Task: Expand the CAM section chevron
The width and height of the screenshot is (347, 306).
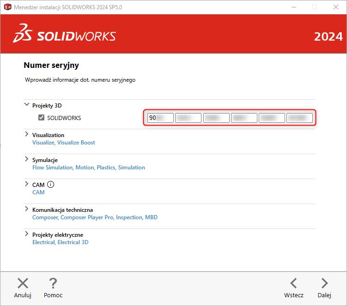Action: coord(27,184)
